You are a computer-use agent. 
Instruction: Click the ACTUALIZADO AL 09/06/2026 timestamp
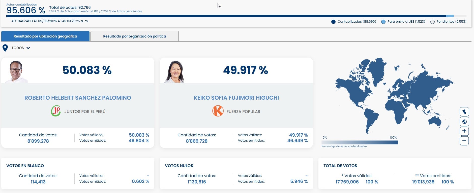[x=50, y=21]
